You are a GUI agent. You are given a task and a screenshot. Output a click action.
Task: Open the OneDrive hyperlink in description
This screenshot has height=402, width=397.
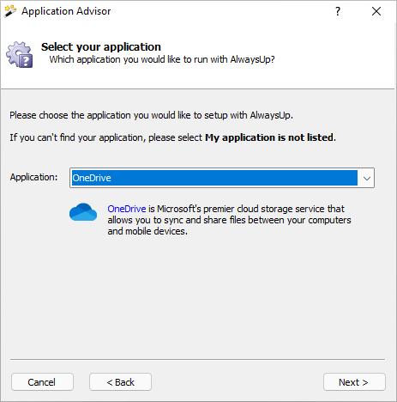(x=127, y=209)
